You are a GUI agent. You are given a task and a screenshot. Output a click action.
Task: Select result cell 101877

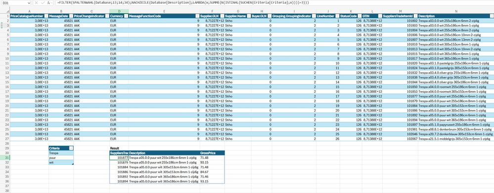coord(119,157)
